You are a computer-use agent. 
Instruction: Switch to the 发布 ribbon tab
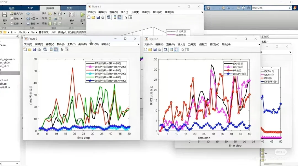[70, 8]
